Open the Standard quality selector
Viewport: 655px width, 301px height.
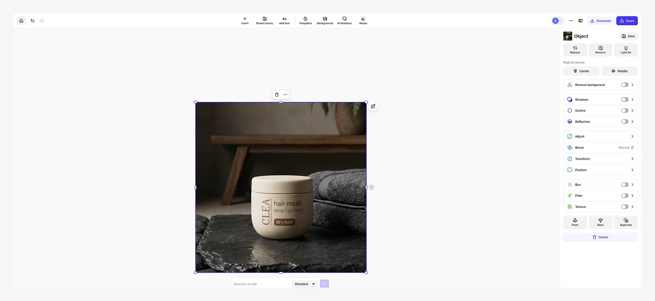(301, 284)
